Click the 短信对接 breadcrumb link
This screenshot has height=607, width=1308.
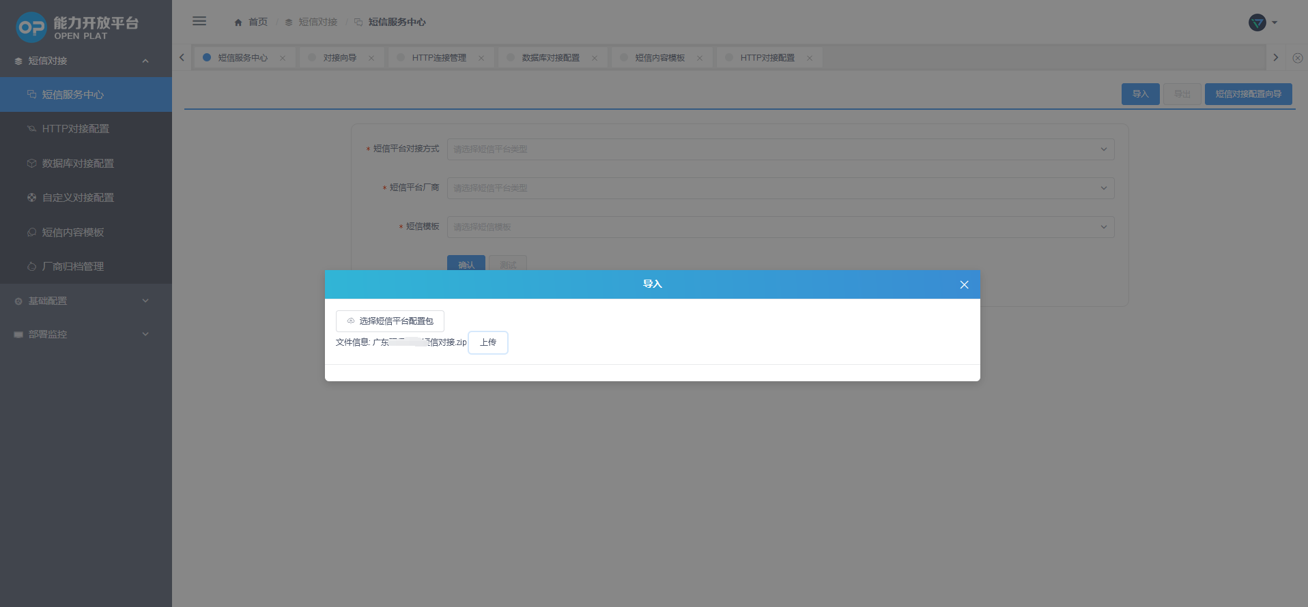[x=318, y=23]
